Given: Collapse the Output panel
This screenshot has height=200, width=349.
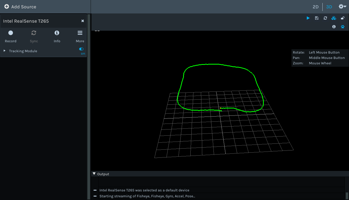Looking at the screenshot, I should (x=94, y=174).
